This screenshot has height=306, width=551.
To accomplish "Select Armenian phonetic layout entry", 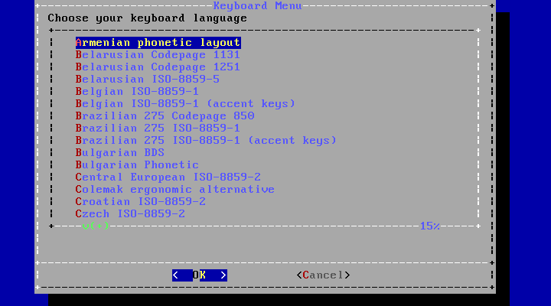I will pyautogui.click(x=158, y=43).
